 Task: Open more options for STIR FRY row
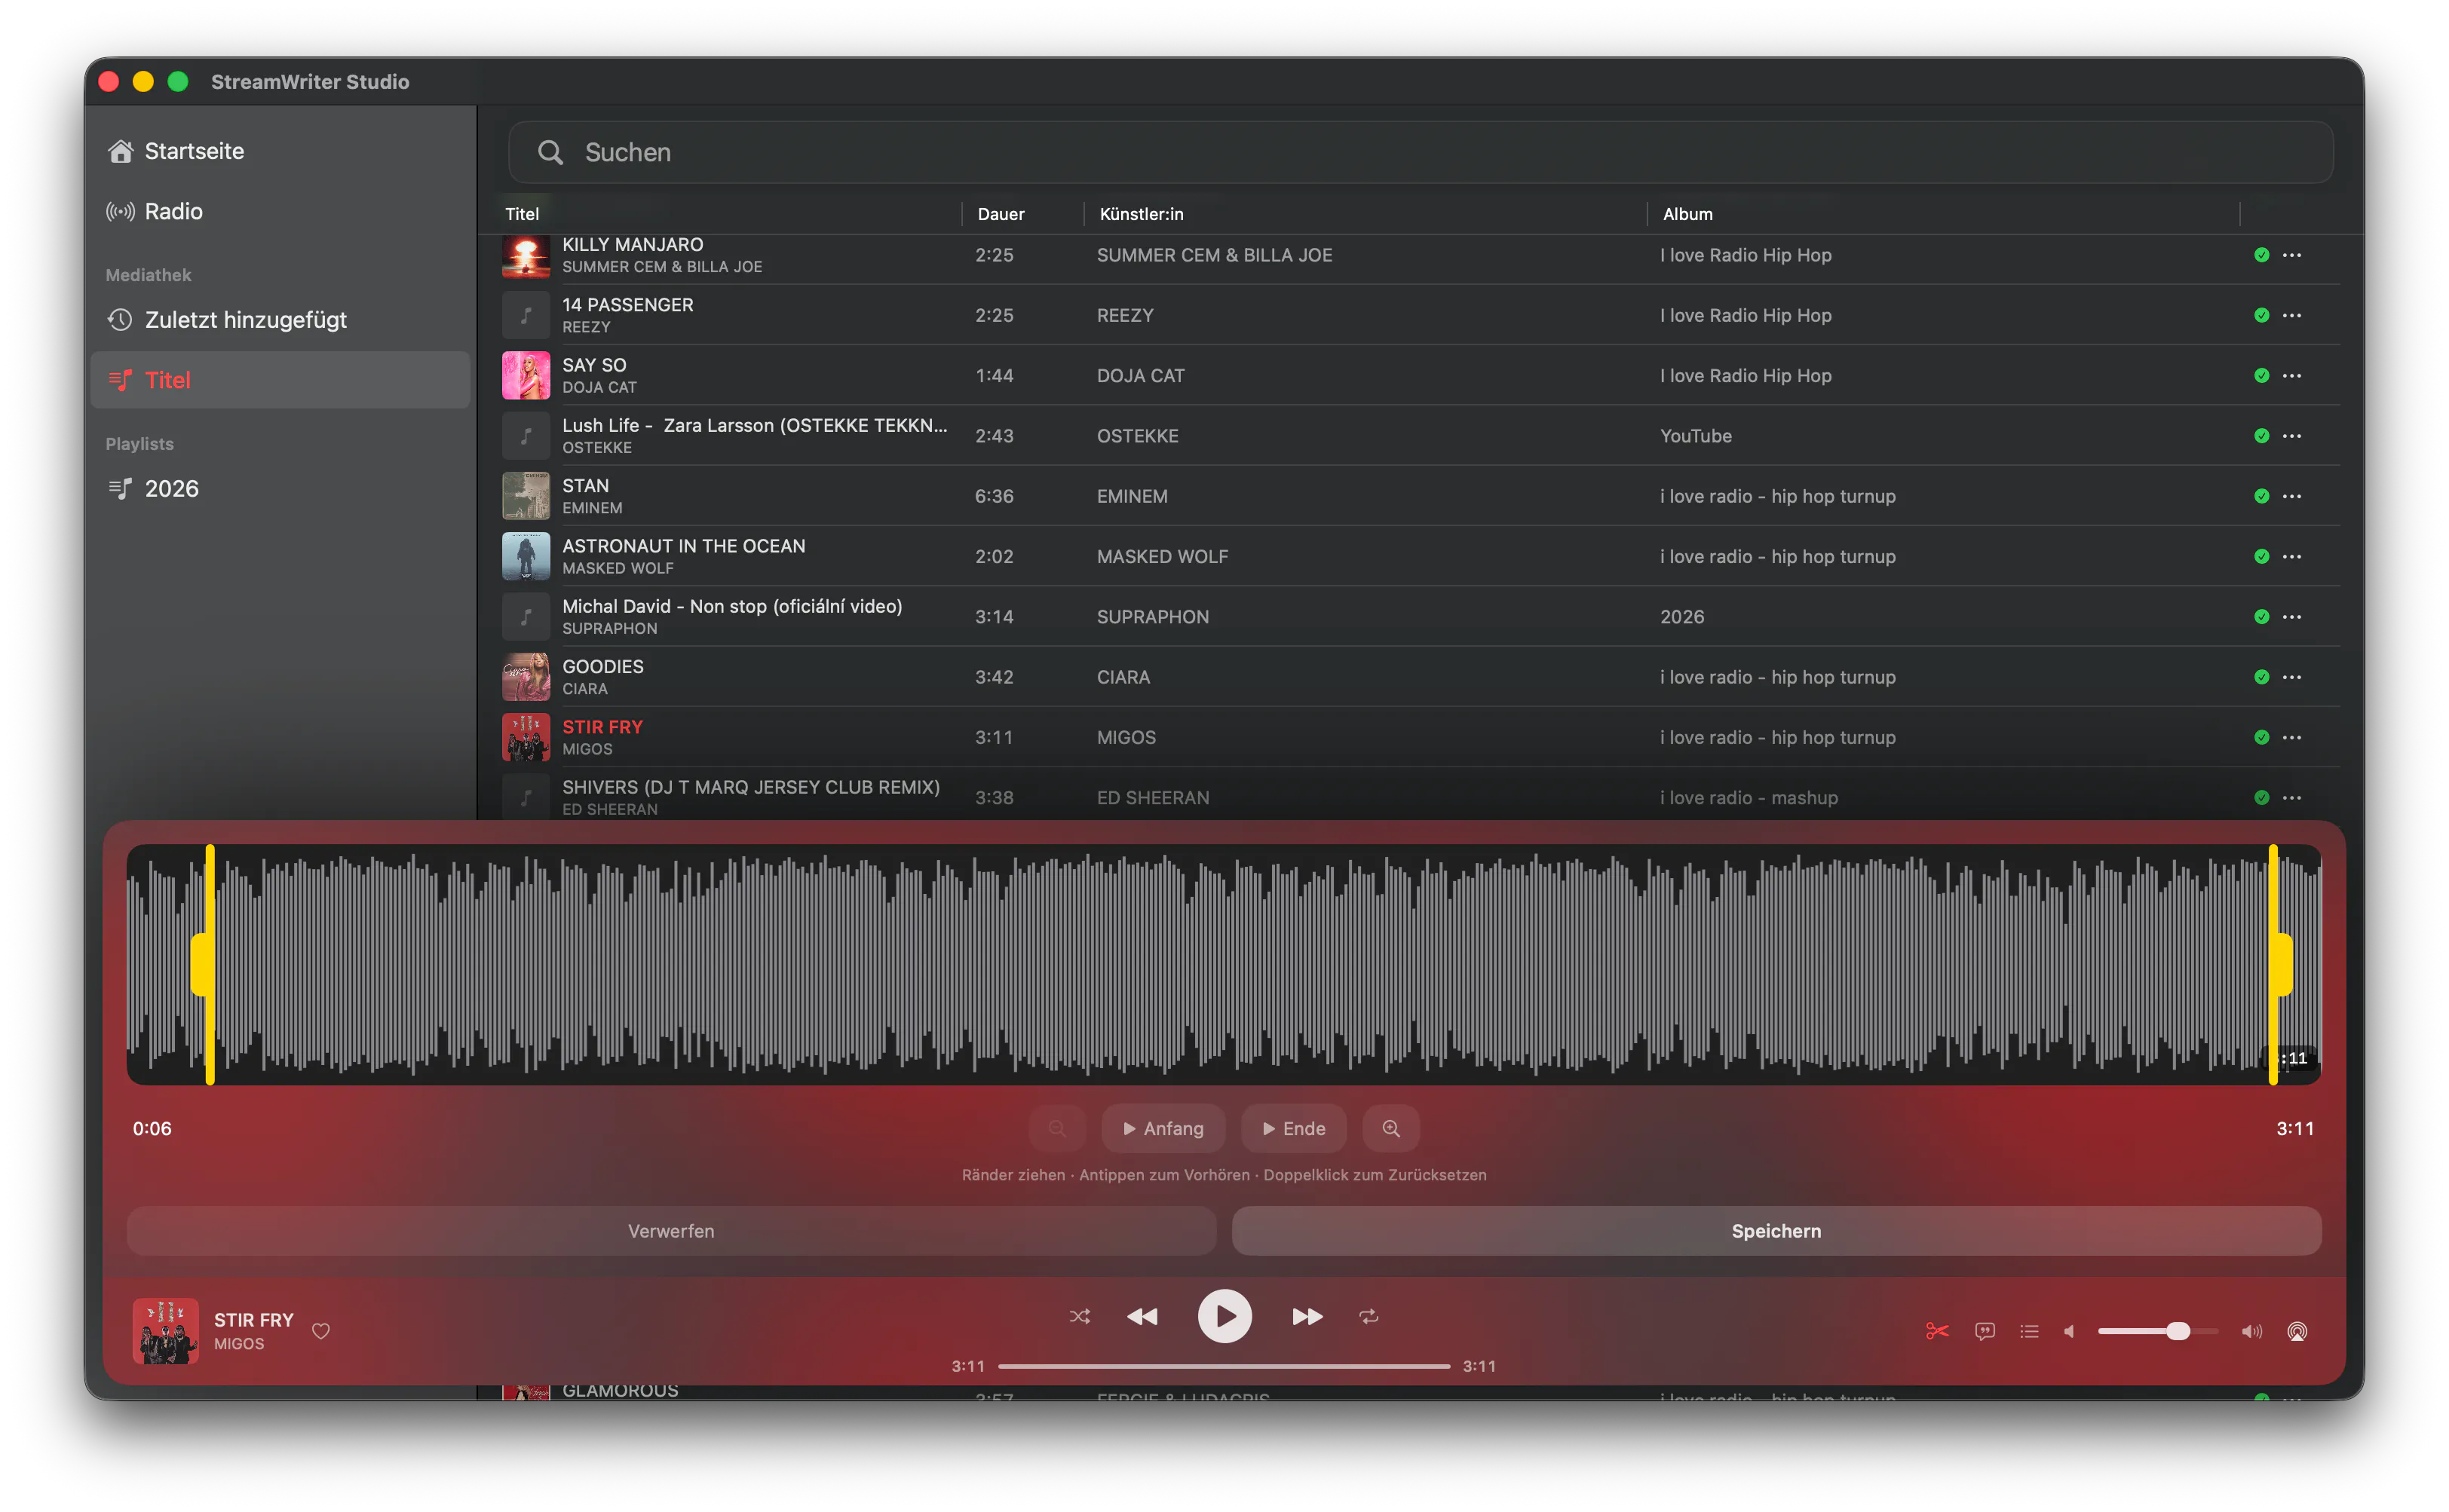2292,737
